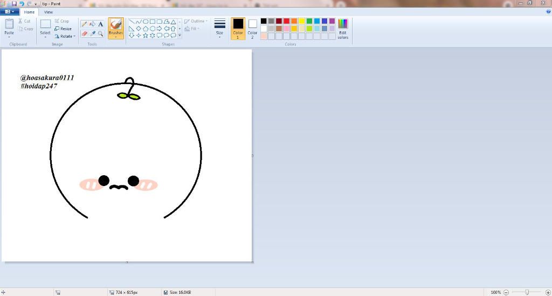This screenshot has width=552, height=296.
Task: Open the Rotate dropdown
Action: (x=65, y=36)
